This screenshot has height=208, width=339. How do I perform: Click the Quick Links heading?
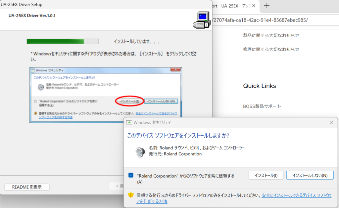click(x=260, y=86)
